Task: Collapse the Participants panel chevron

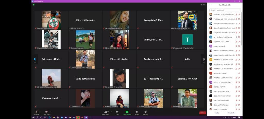Action: (210, 5)
